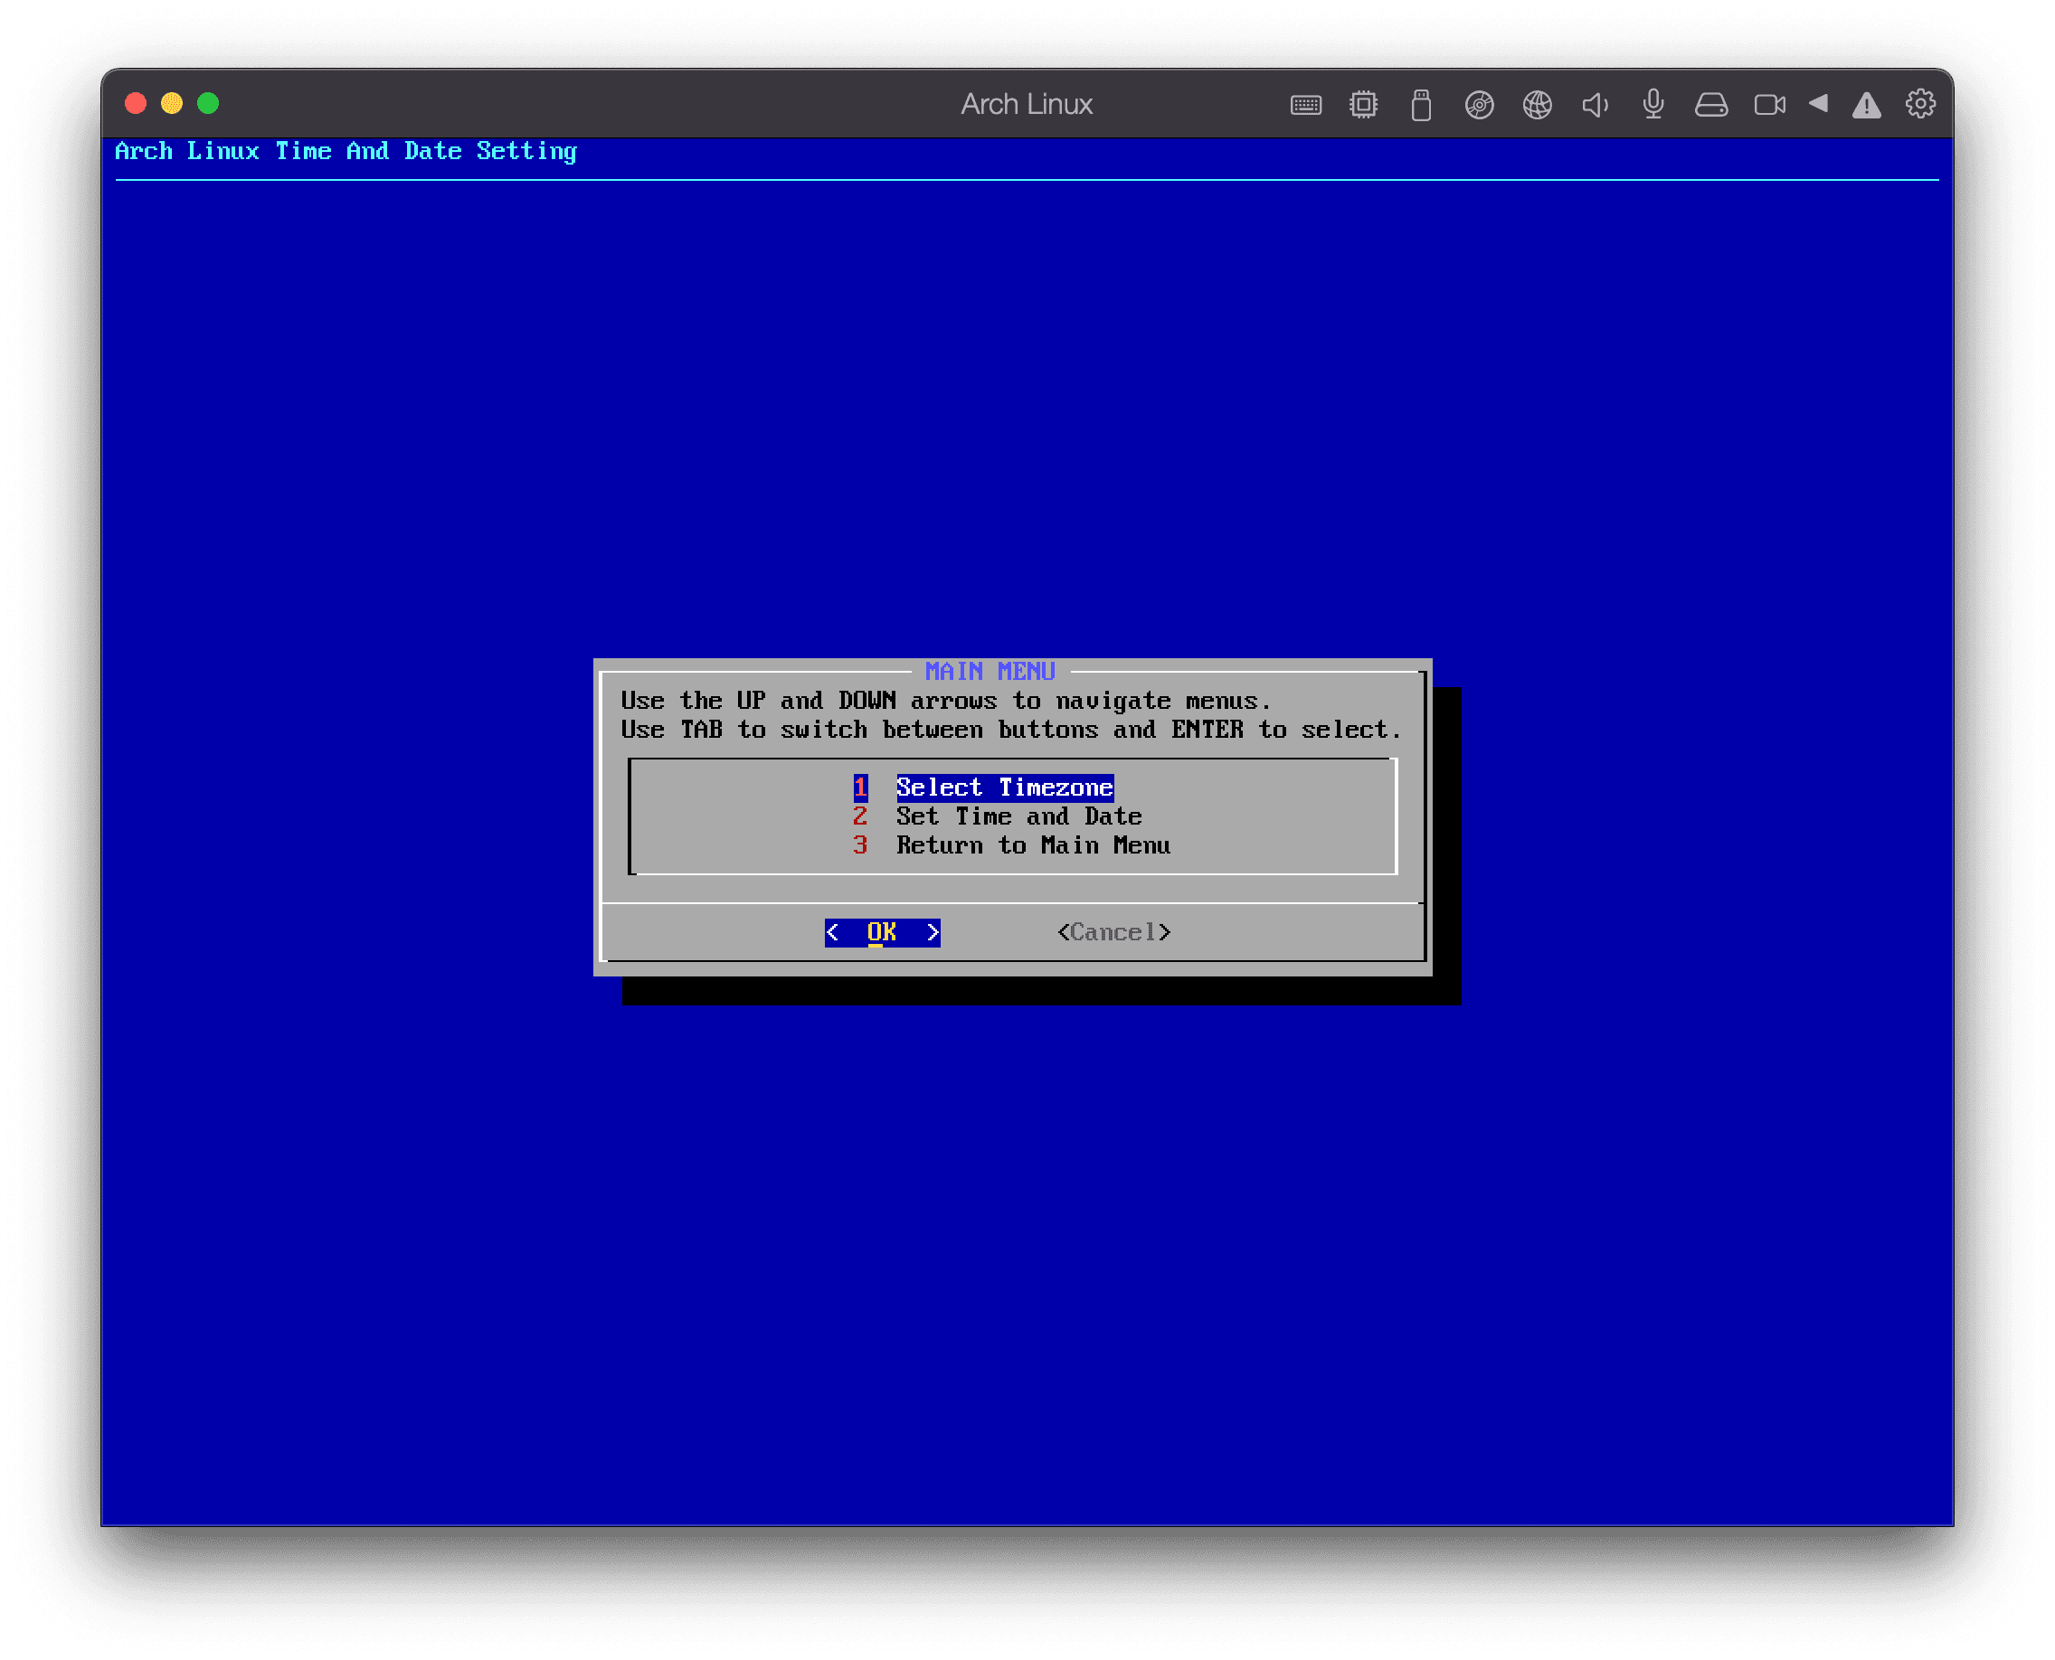This screenshot has height=1660, width=2055.
Task: Open the USB devices icon
Action: click(x=1421, y=104)
